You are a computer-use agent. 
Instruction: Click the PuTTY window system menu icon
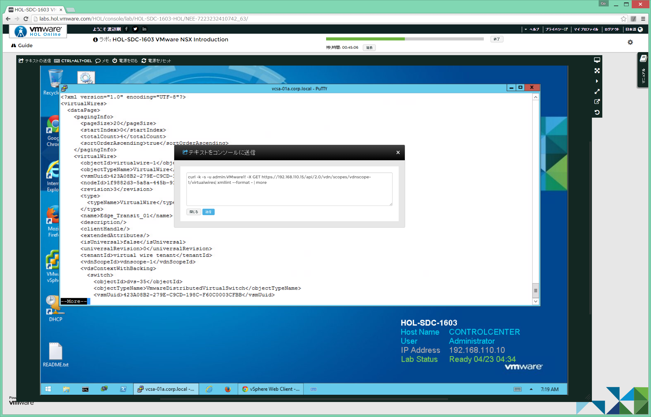64,89
